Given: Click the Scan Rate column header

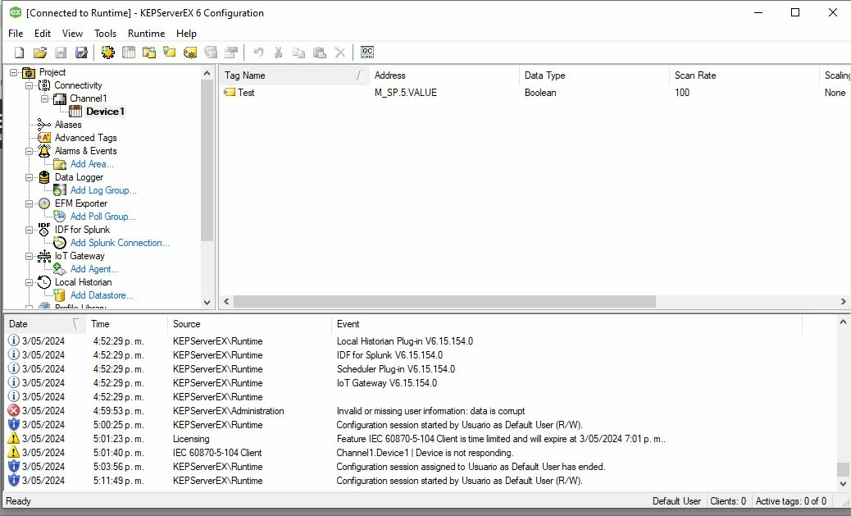Looking at the screenshot, I should 744,75.
